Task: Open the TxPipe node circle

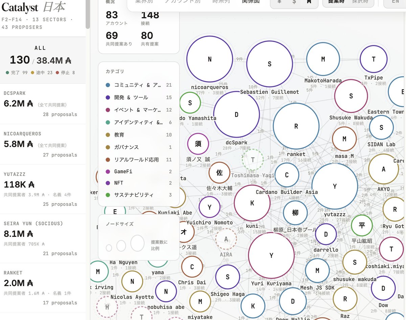Action: [374, 59]
